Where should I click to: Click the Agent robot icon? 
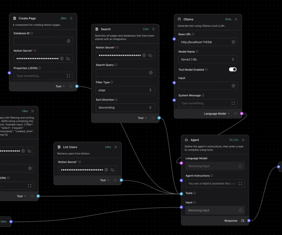(187, 140)
